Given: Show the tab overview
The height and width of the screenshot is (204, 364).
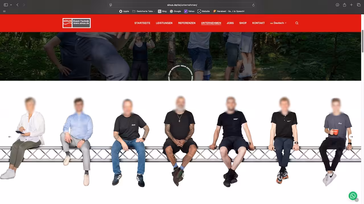Looking at the screenshot, I should pos(359,5).
